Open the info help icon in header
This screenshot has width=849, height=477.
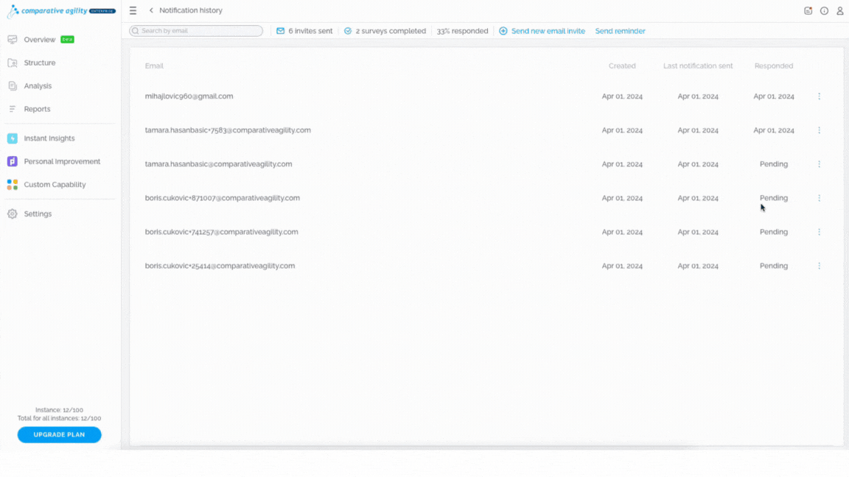click(824, 11)
